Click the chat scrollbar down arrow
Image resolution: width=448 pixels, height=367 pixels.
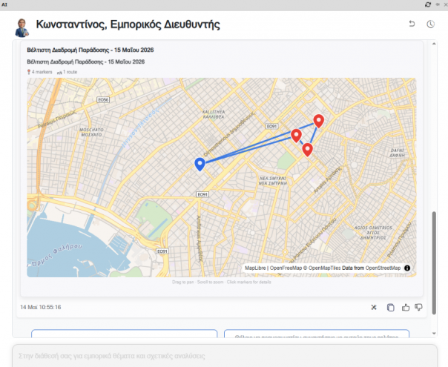[434, 334]
